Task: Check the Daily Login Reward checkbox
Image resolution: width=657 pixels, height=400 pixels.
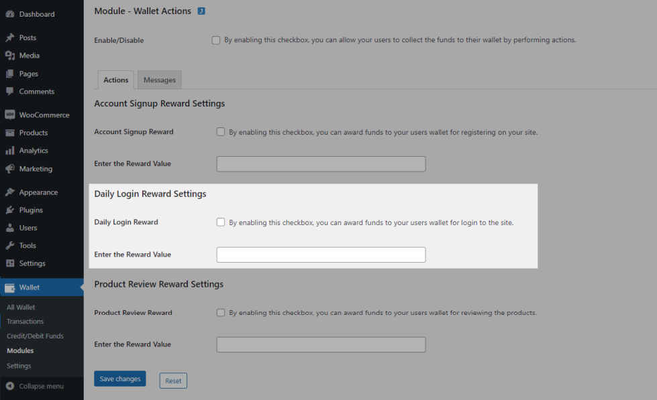Action: coord(221,222)
